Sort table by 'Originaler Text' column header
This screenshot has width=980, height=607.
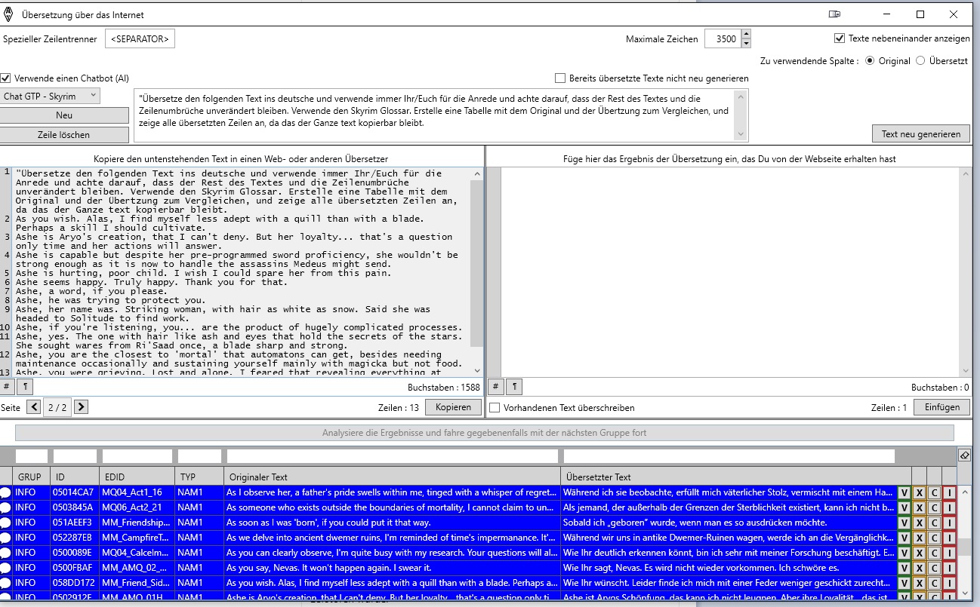coord(392,477)
